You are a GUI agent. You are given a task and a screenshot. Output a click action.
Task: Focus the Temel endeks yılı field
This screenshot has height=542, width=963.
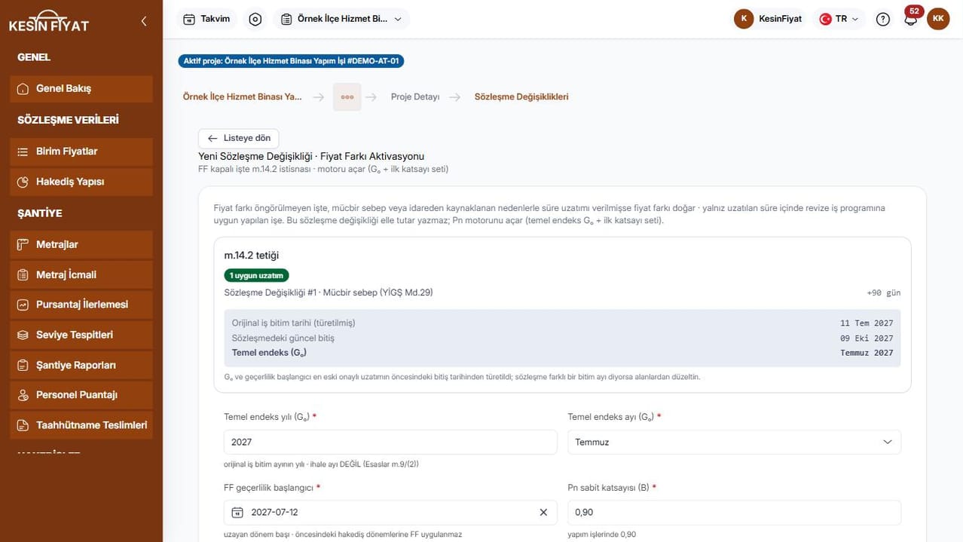pyautogui.click(x=390, y=442)
